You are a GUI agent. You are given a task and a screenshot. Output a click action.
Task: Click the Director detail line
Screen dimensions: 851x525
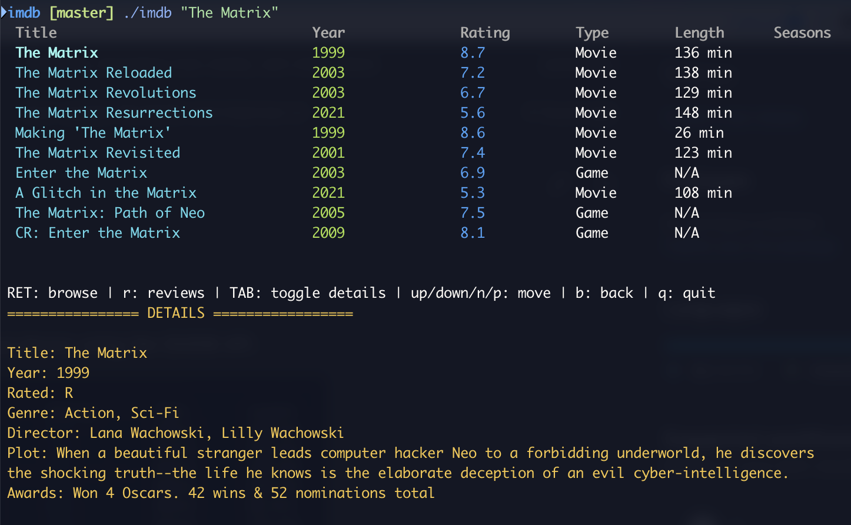coord(175,433)
